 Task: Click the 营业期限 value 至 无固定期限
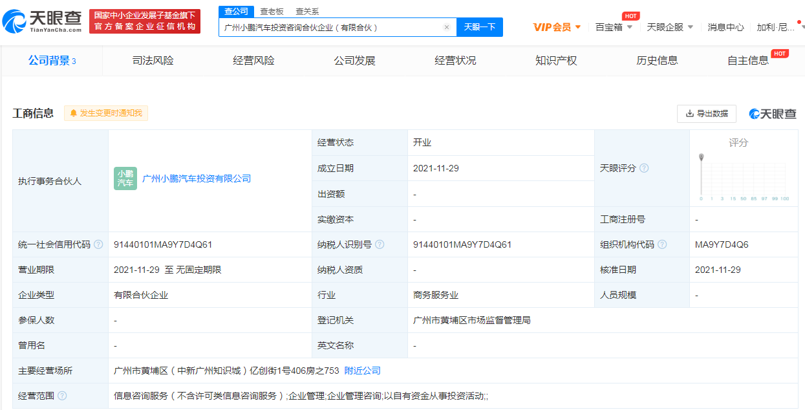point(167,270)
